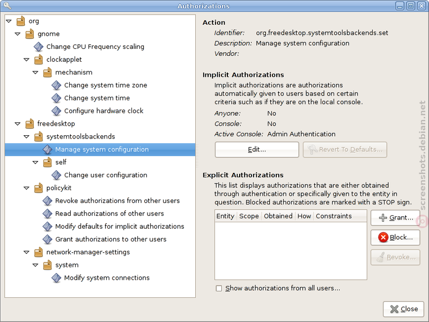The image size is (429, 322).
Task: Select Change system time zone entry
Action: pyautogui.click(x=106, y=85)
